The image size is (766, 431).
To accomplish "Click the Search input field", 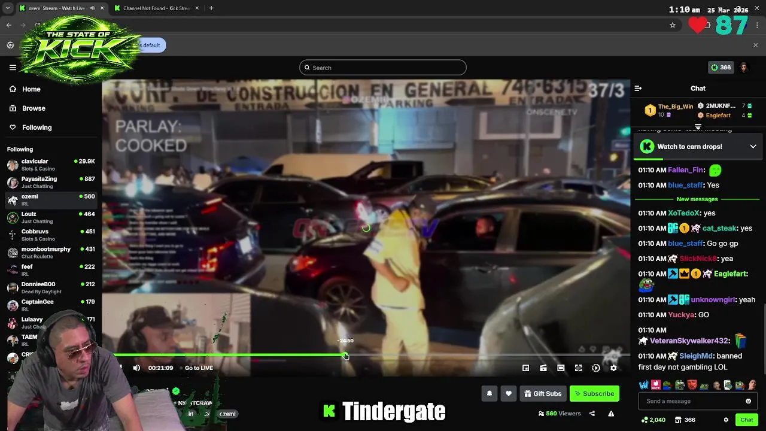I will pyautogui.click(x=383, y=68).
